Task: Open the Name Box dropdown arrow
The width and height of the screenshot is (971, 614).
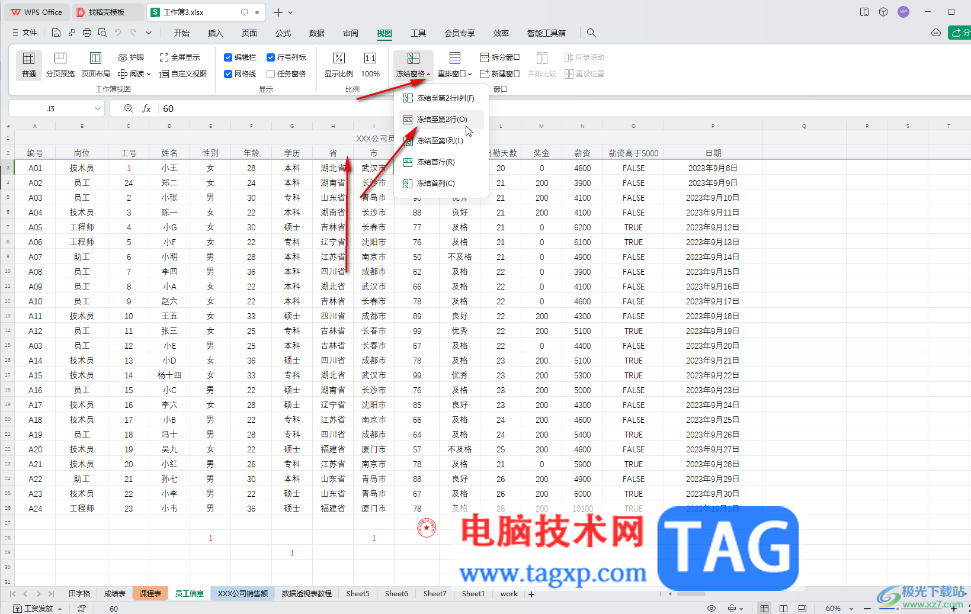Action: 98,108
